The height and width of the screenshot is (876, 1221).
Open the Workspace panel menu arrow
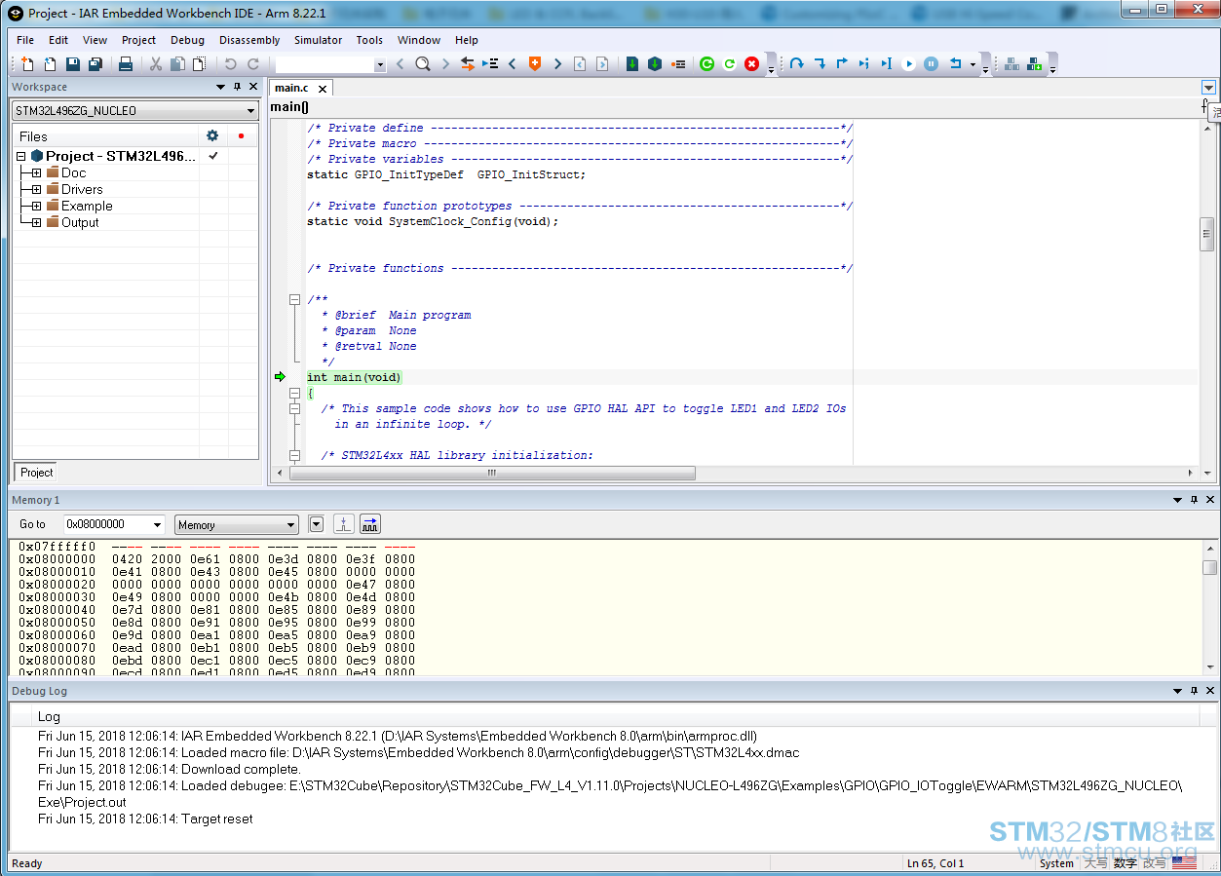click(220, 87)
